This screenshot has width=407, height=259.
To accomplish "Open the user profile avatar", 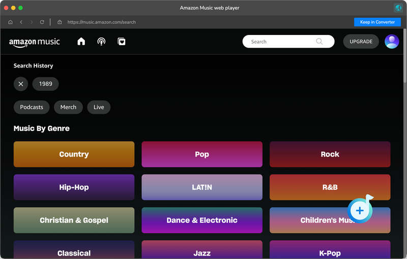I will pos(392,42).
